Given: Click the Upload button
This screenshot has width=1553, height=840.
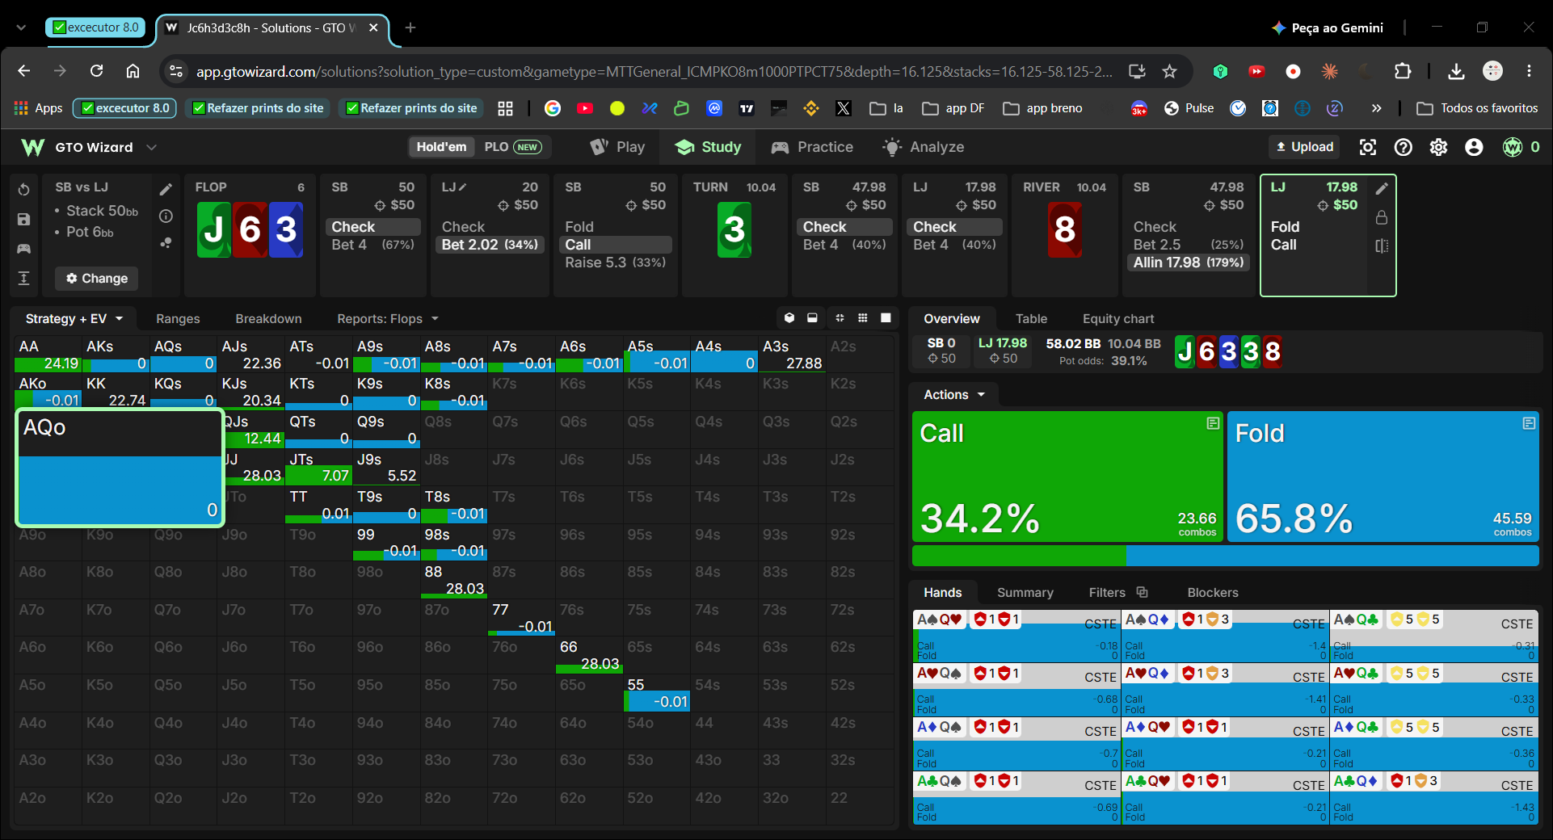Looking at the screenshot, I should pos(1304,147).
